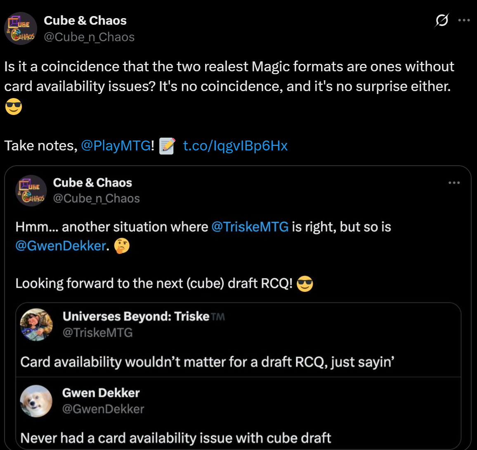
Task: Click the Cube & Chaos avatar on the main tweet
Action: (x=21, y=28)
